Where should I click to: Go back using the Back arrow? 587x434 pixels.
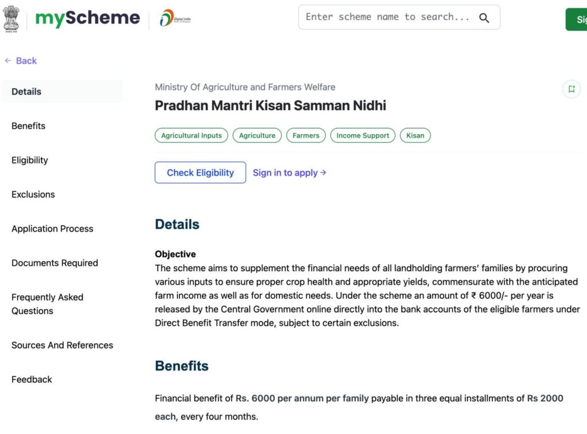coord(21,61)
